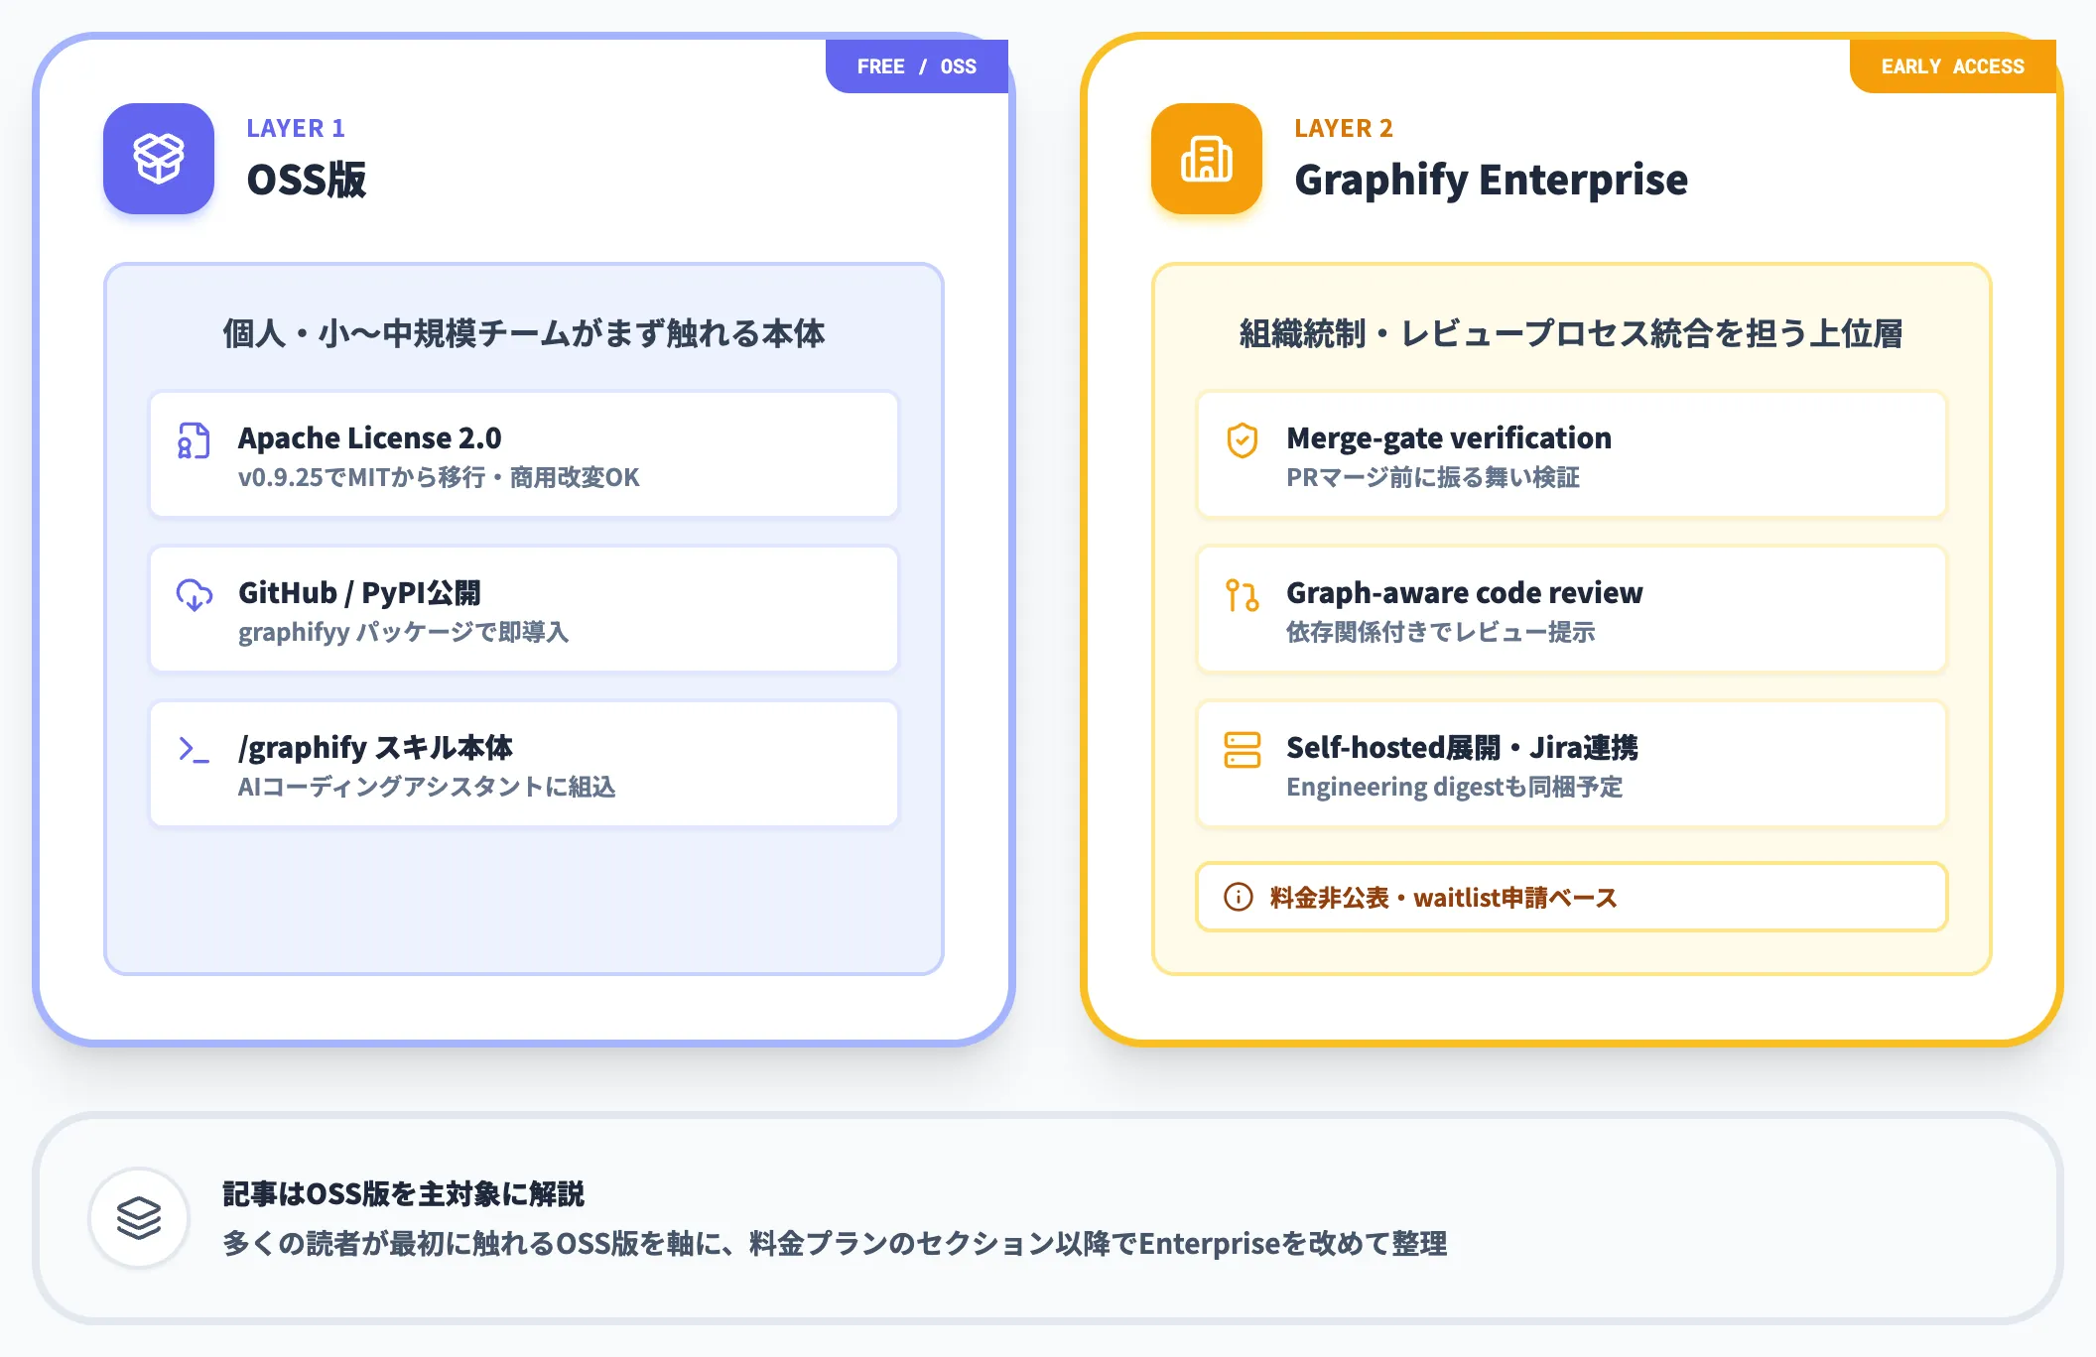Click the pull request icon beside Graph-aware code review
Screen dimensions: 2096x1357
1242,595
